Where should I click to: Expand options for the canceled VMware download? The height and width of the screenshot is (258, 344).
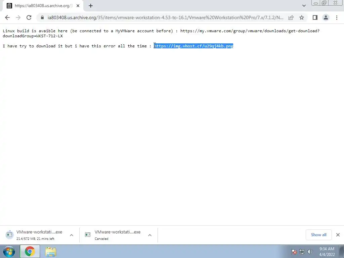click(150, 235)
